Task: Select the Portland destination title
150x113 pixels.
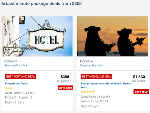Action: click(x=11, y=61)
